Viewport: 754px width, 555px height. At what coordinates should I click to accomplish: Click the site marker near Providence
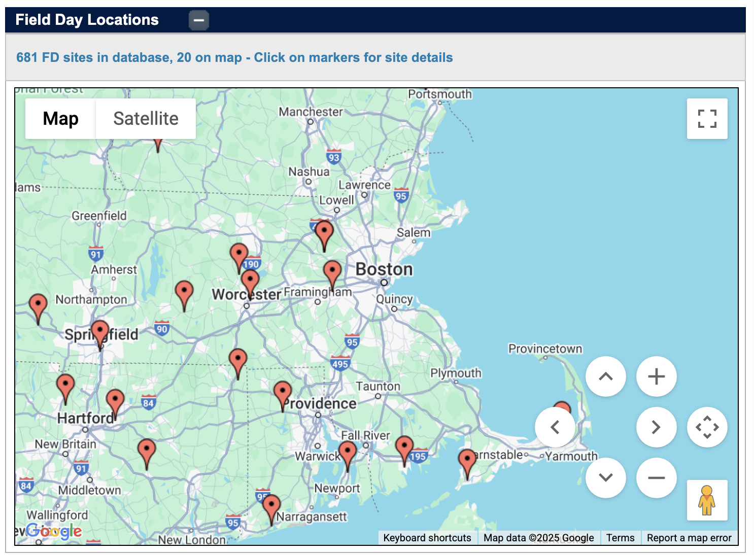(x=283, y=393)
